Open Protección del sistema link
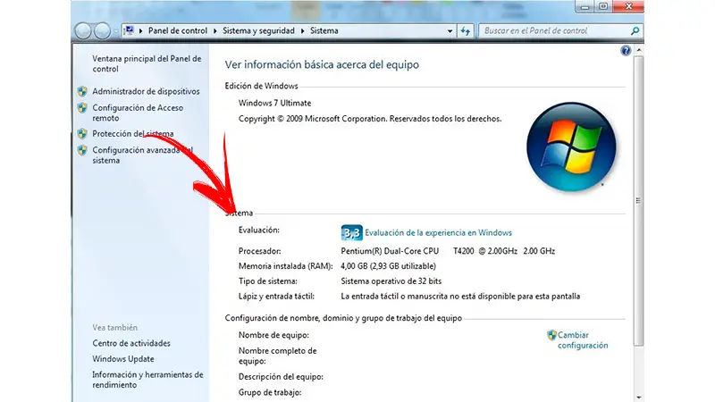Screen dimensions: 715x402 pos(132,133)
